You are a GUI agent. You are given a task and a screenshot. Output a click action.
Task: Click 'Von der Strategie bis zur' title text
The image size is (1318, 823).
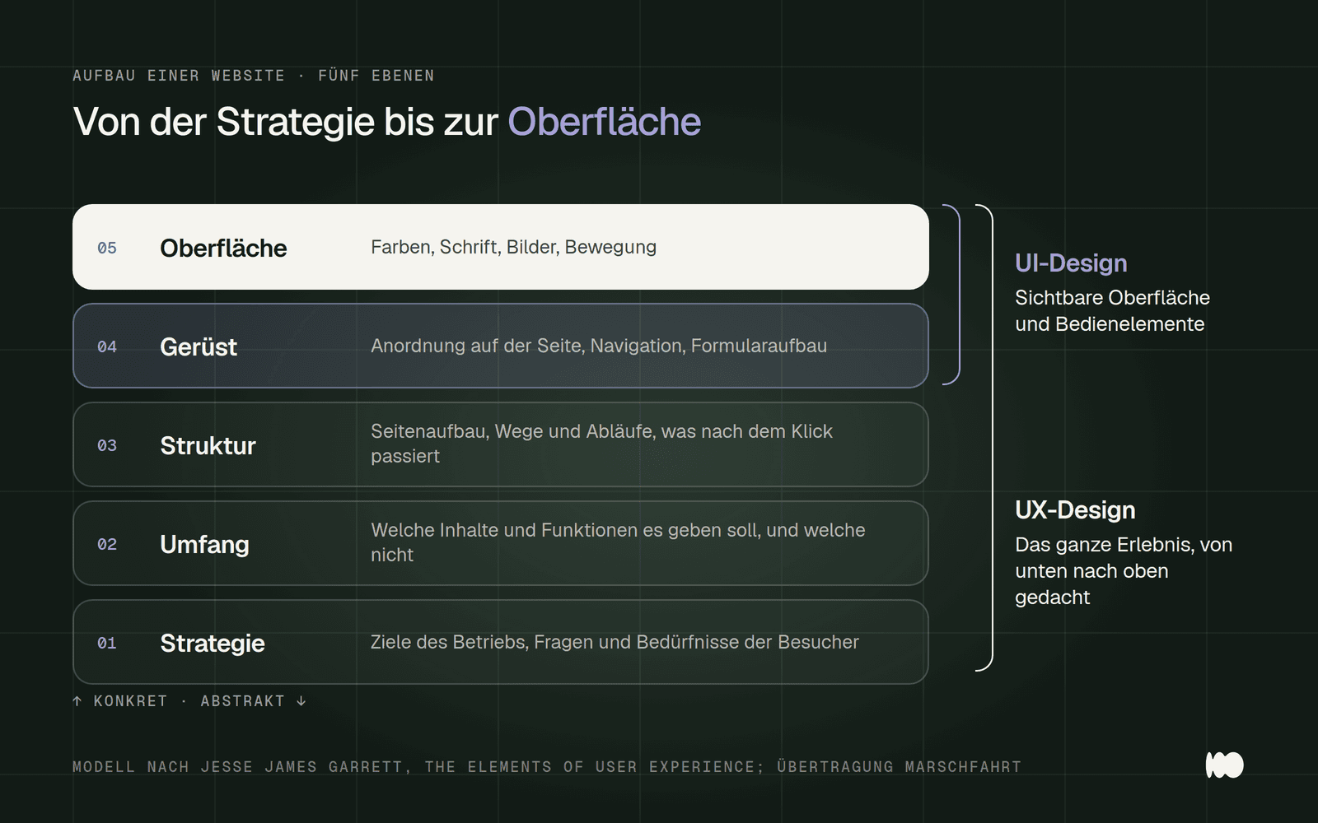286,122
